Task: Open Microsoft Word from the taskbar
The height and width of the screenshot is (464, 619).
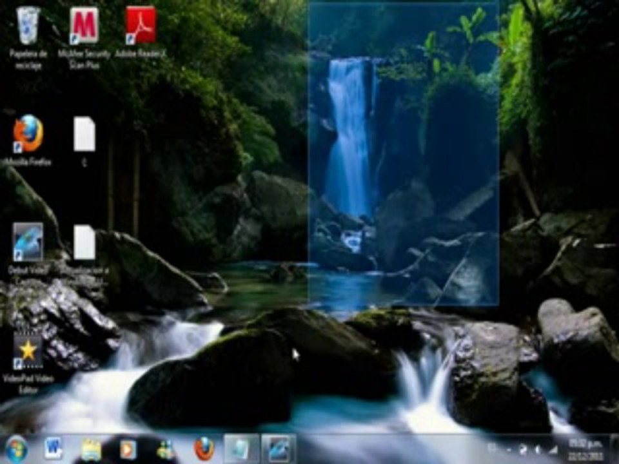Action: click(54, 449)
